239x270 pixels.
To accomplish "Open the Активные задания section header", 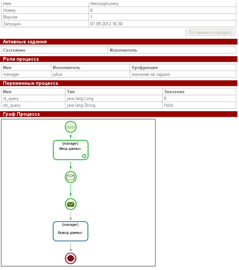I will 119,42.
